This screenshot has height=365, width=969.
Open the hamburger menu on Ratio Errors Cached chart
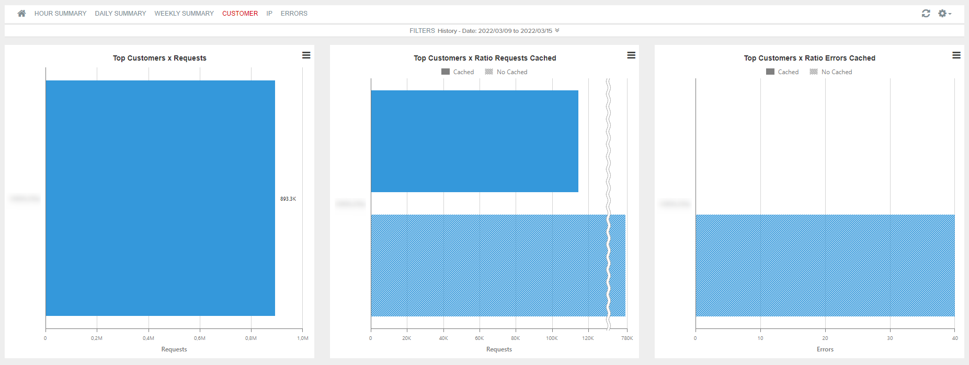coord(956,55)
